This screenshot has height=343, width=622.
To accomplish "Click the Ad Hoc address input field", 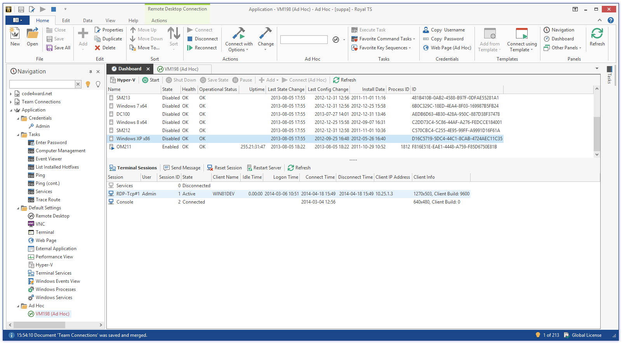I will coord(304,40).
